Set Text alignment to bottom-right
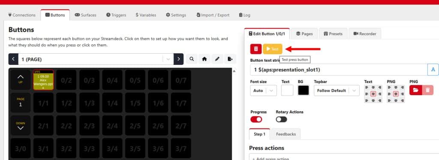439x160 pixels. point(380,100)
